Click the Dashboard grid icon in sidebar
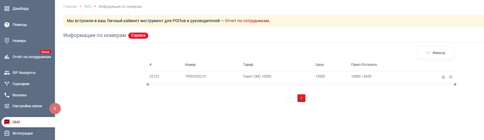This screenshot has width=484, height=140. tap(7, 9)
